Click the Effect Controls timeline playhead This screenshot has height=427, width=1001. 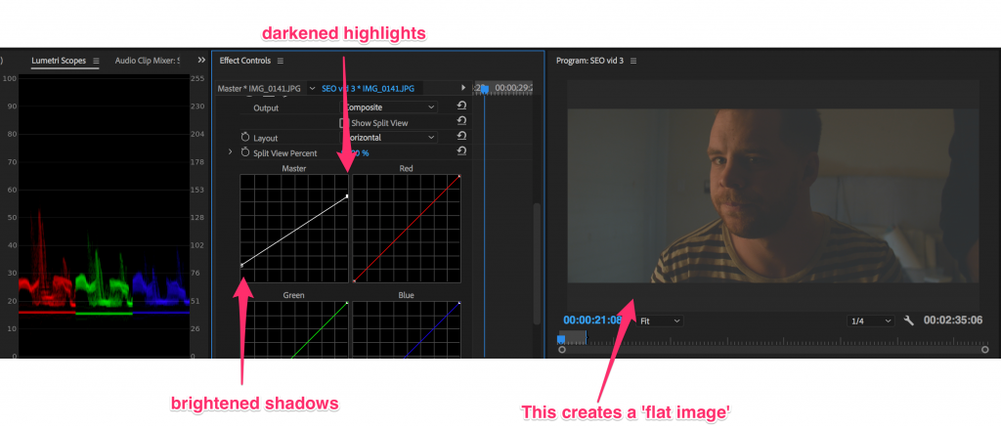click(x=484, y=89)
